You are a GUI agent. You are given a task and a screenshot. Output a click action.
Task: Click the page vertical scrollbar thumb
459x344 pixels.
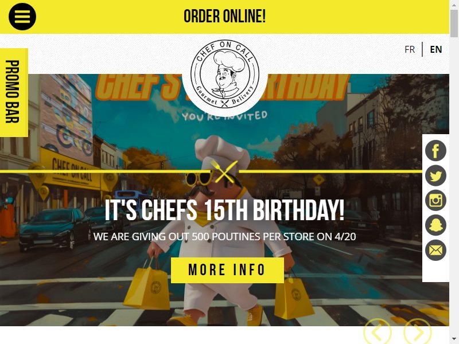454,24
